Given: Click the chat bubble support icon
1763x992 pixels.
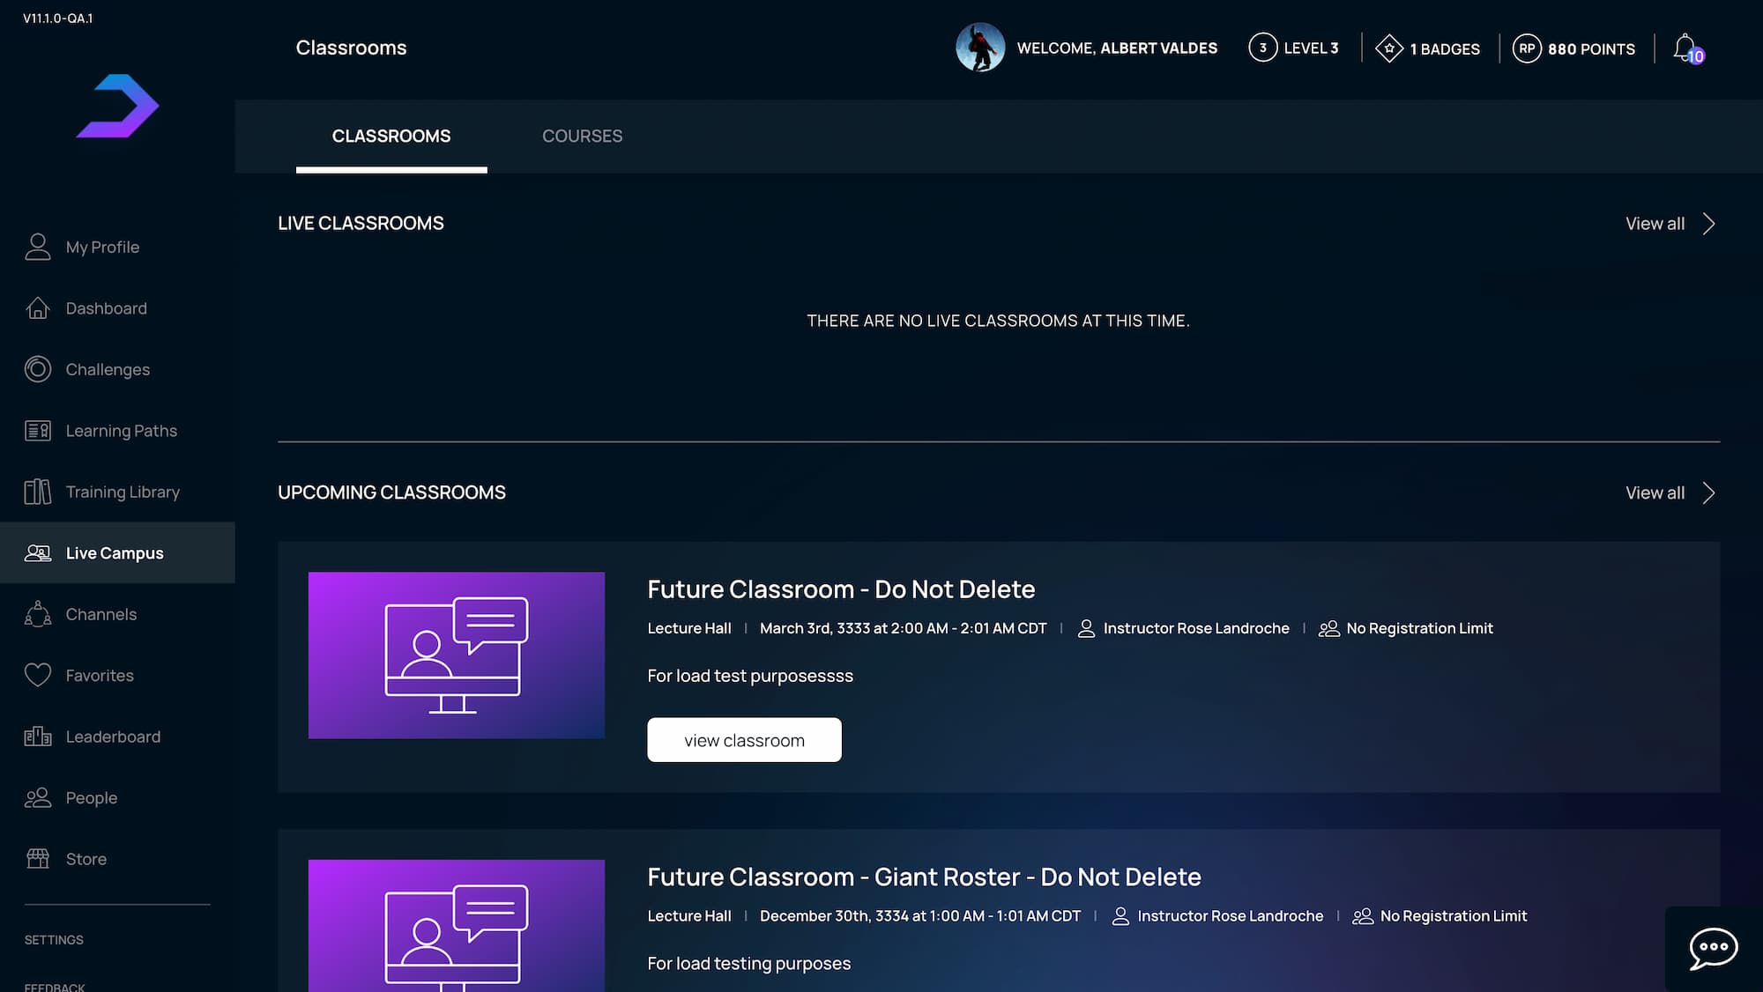Looking at the screenshot, I should click(x=1713, y=949).
